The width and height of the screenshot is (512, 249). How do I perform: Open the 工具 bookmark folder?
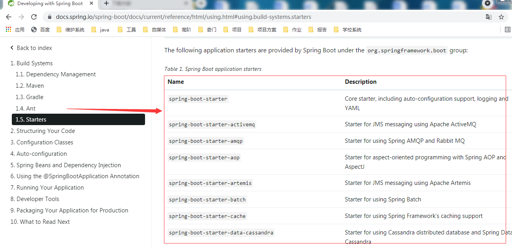127,30
